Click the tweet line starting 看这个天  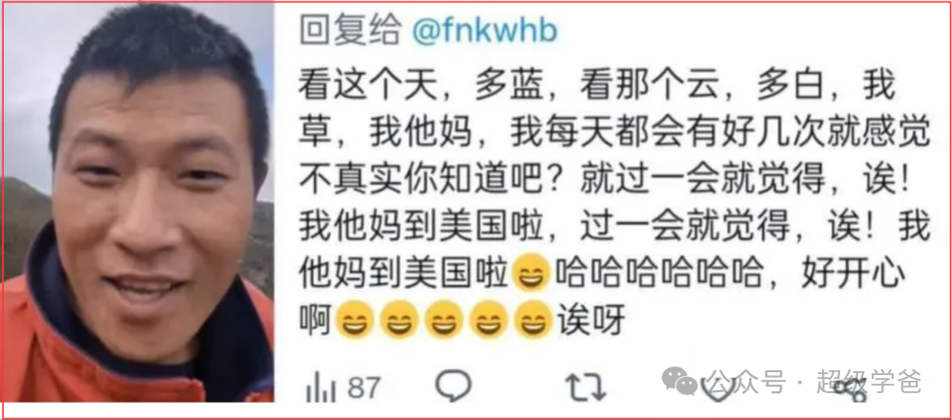click(x=597, y=88)
